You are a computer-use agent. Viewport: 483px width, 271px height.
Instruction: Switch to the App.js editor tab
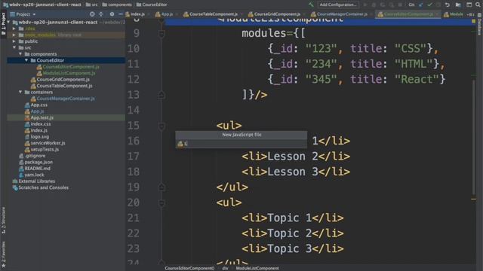tap(165, 14)
